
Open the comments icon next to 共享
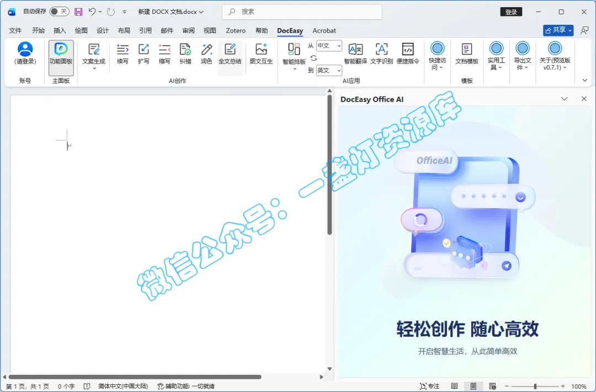[584, 30]
